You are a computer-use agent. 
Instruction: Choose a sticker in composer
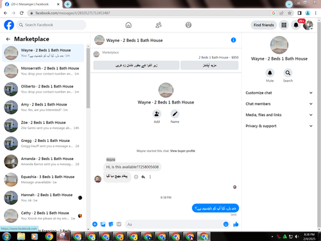(x=111, y=224)
